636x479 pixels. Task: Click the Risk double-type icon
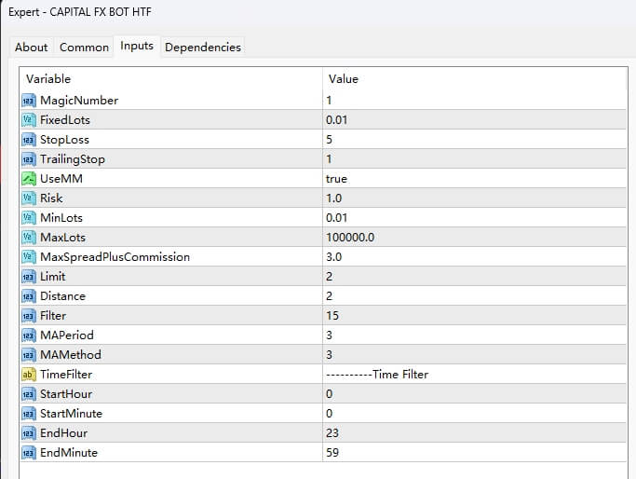(x=29, y=198)
